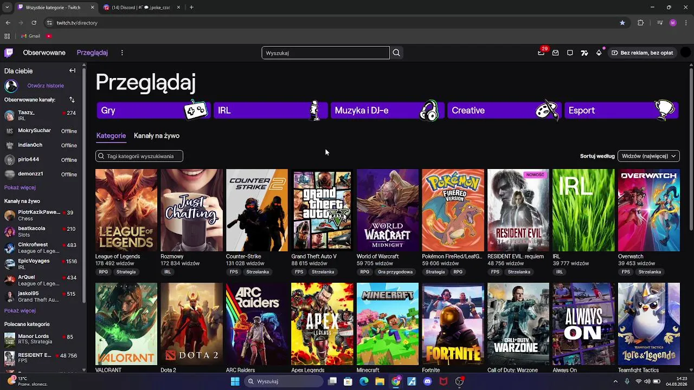Open the whispers chat bubble icon

coord(570,53)
